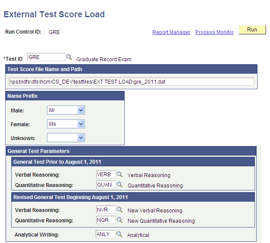
Task: Open lookup for Test ID field
Action: [69, 57]
